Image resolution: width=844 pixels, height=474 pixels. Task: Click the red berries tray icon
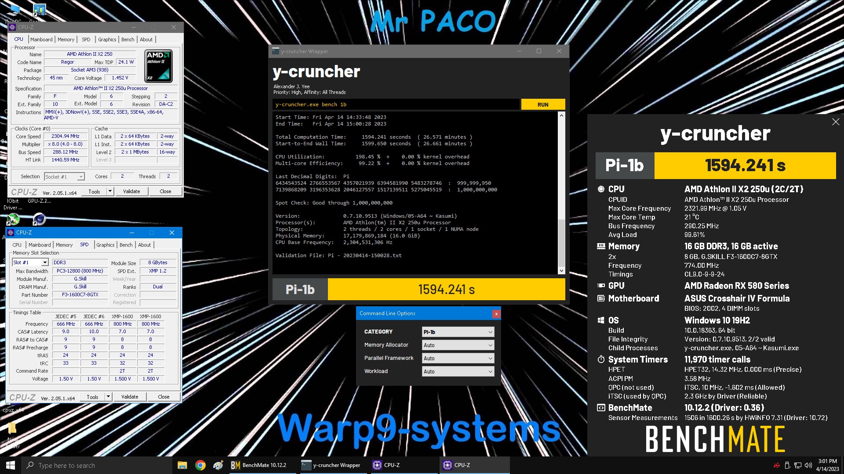pos(777,465)
